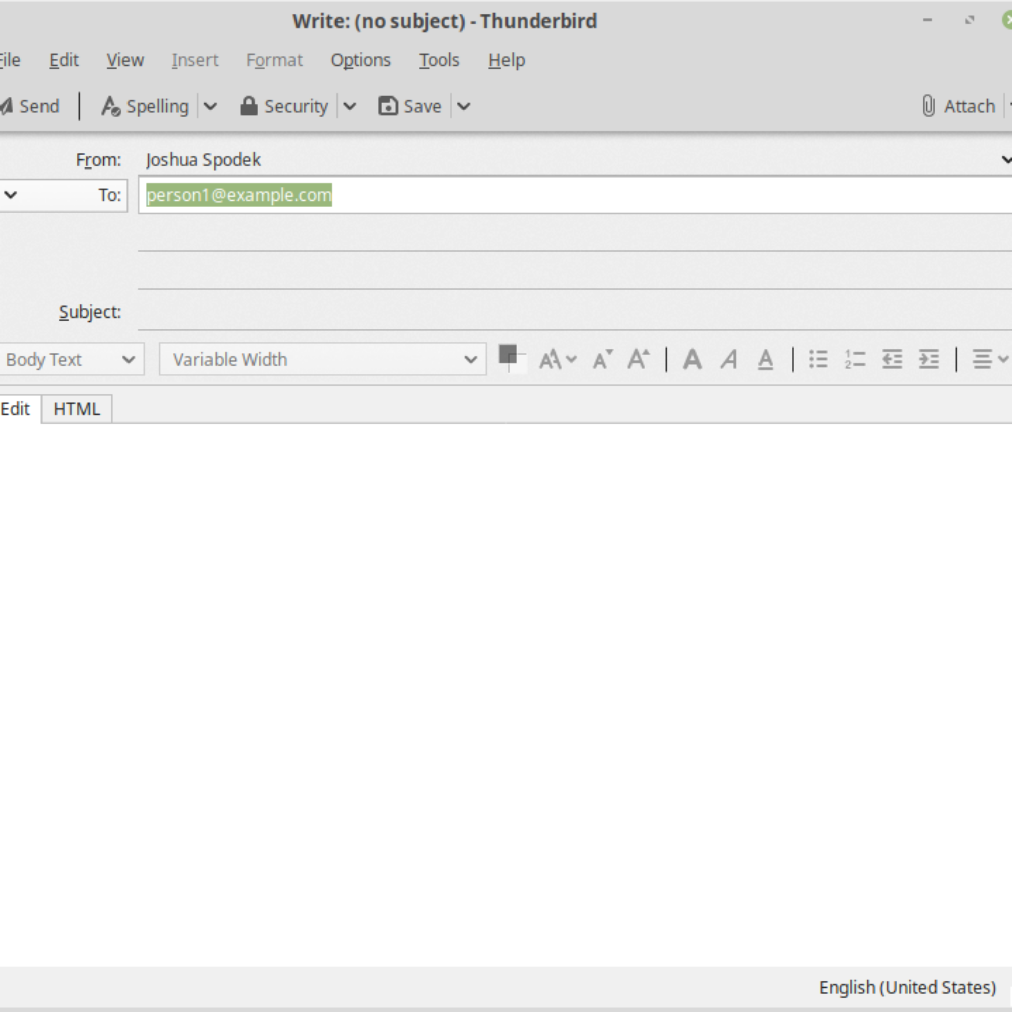Decrease the font size

602,360
